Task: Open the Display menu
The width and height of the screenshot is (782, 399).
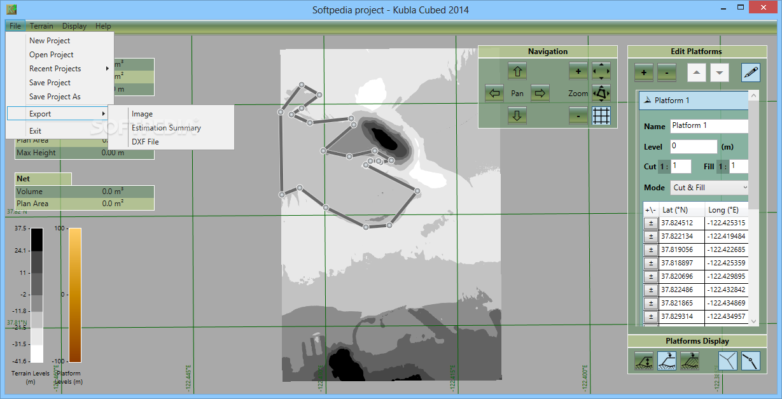Action: [x=74, y=26]
